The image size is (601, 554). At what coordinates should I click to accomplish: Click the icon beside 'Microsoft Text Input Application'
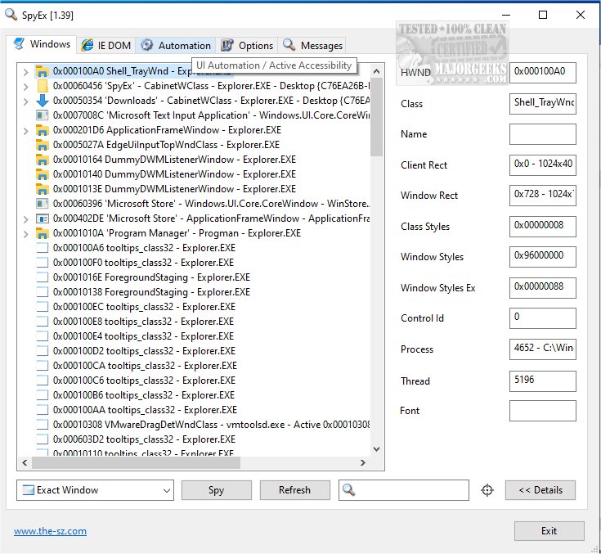(x=42, y=115)
